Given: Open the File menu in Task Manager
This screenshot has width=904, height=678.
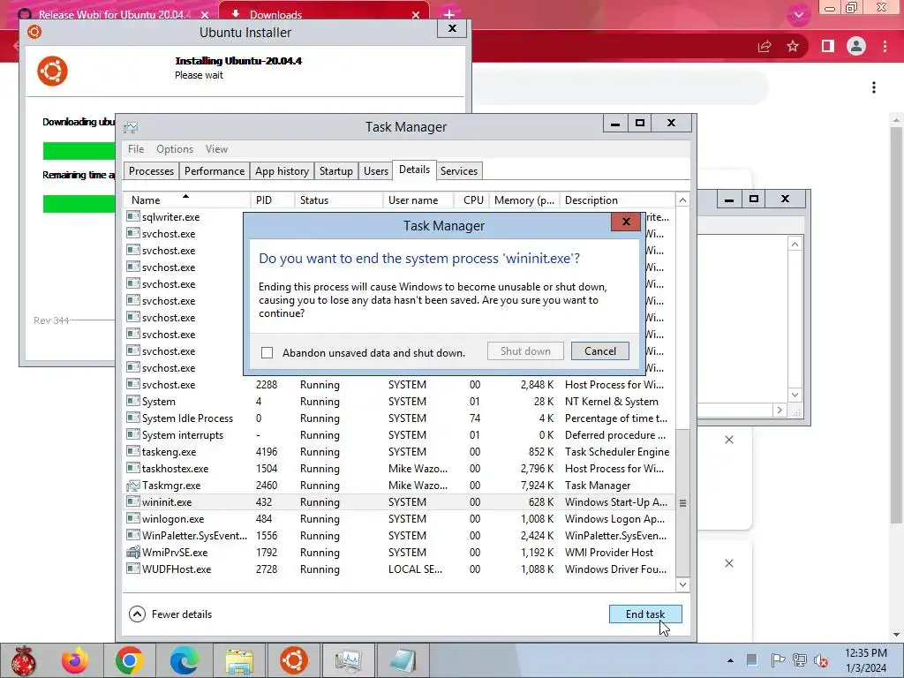Looking at the screenshot, I should pos(136,148).
